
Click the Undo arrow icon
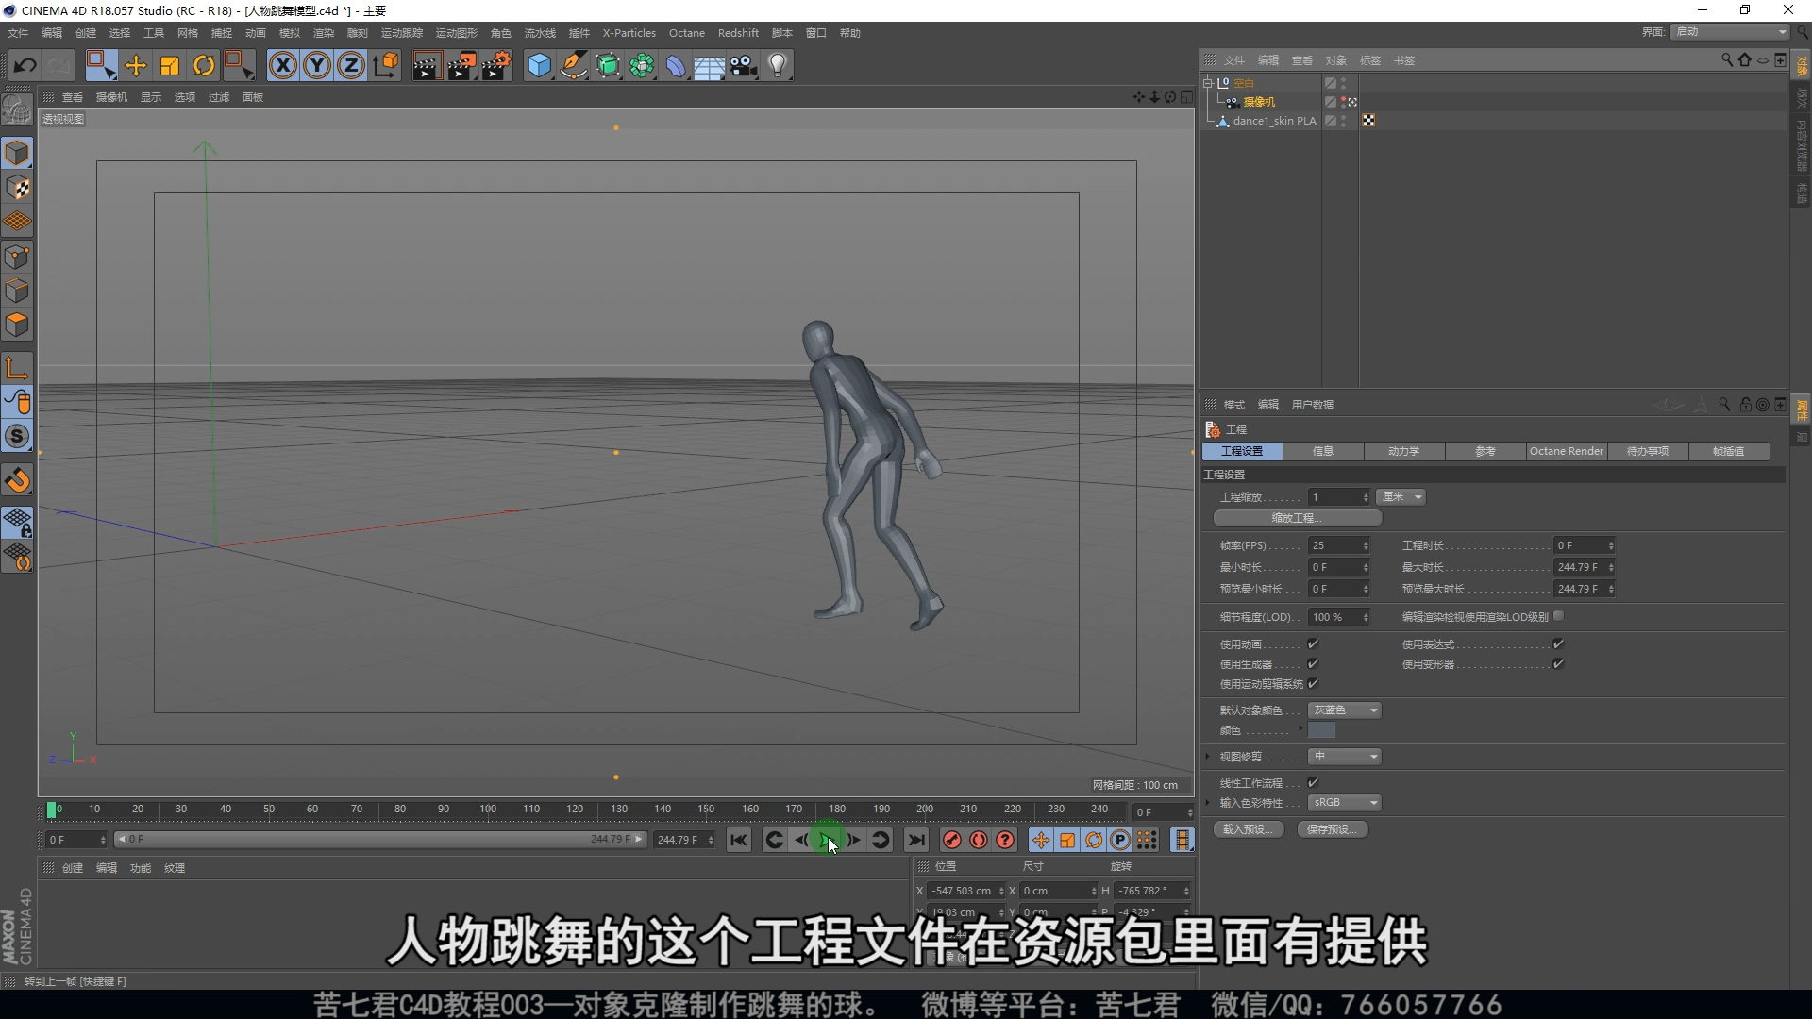tap(25, 65)
